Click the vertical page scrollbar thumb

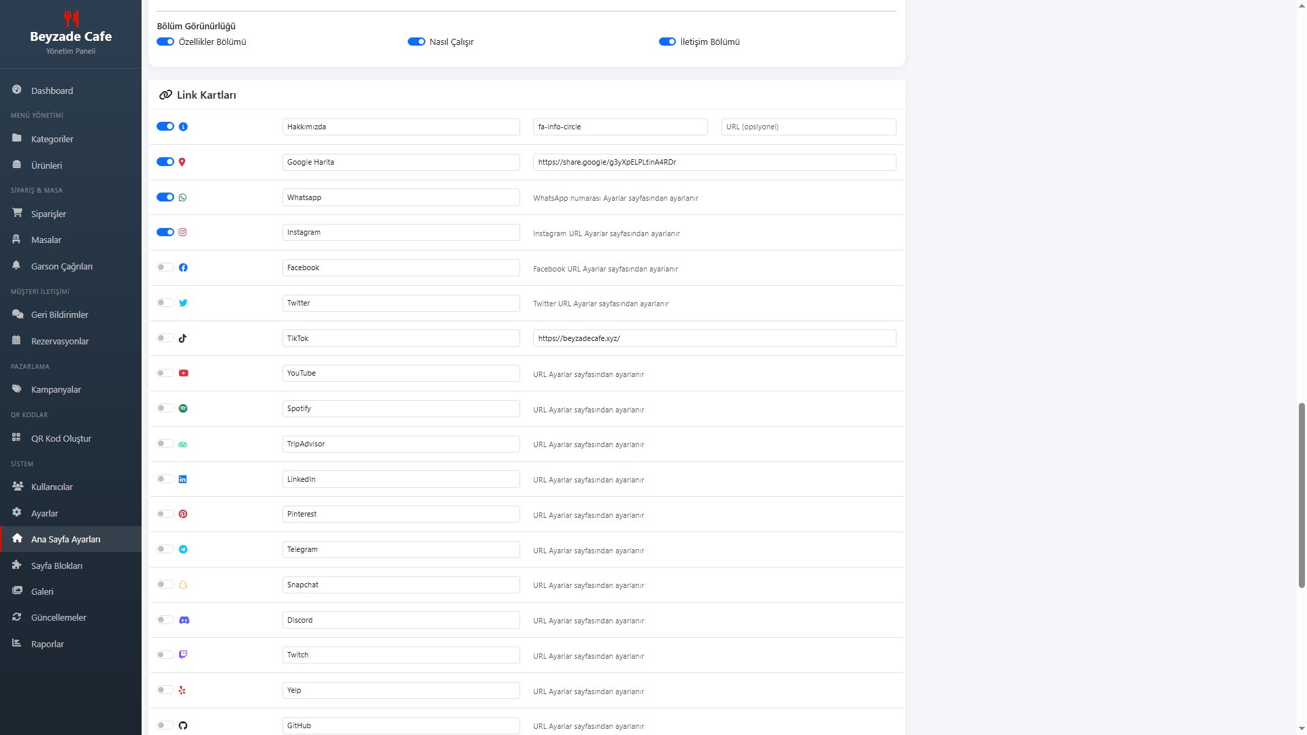1302,495
